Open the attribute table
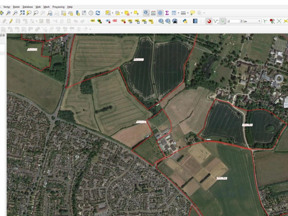This screenshot has width=288, height=216. pos(174,13)
